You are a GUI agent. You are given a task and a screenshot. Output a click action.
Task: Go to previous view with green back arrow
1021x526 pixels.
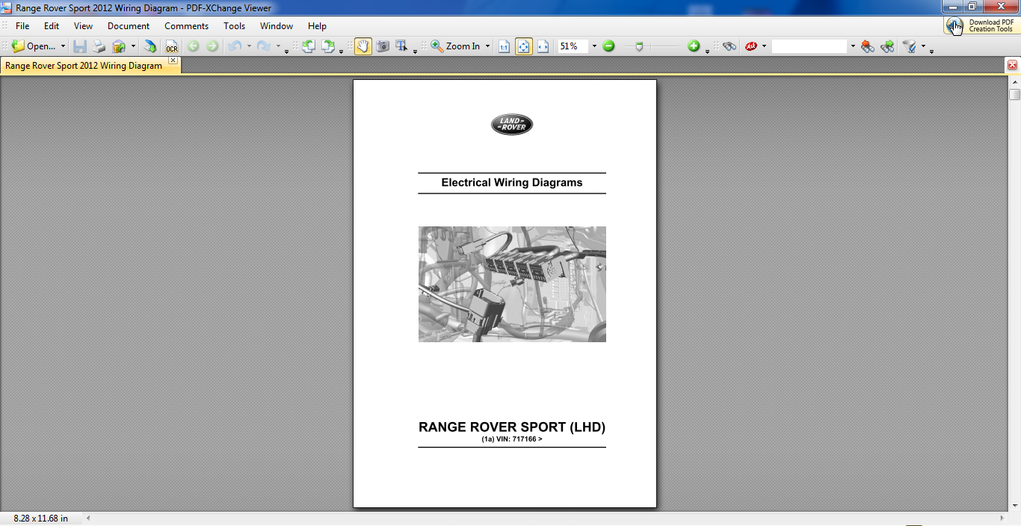(x=193, y=46)
